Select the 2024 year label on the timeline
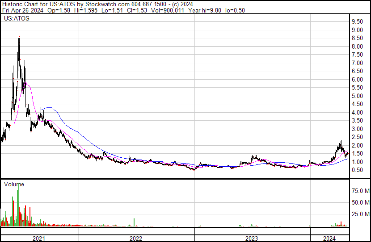The height and width of the screenshot is (242, 371). [329, 238]
